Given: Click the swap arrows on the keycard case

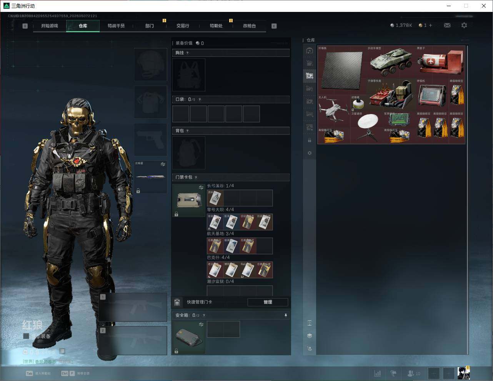Looking at the screenshot, I should (x=201, y=187).
